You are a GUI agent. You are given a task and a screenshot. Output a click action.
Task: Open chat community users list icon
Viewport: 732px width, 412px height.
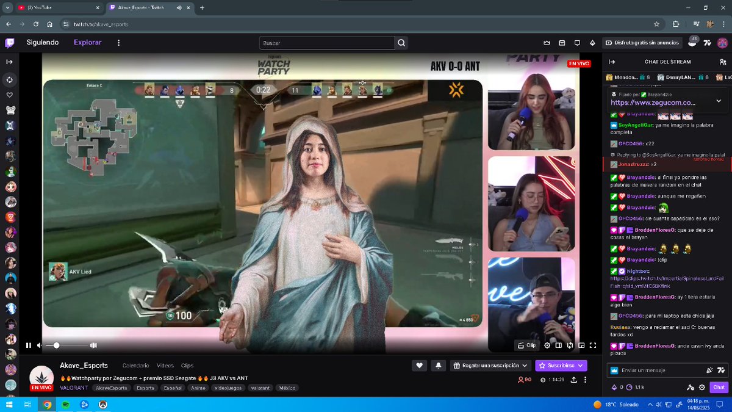[723, 62]
